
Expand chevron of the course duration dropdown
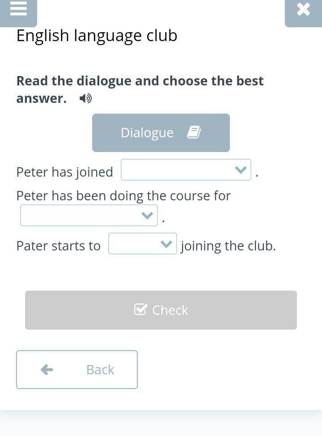pos(147,216)
